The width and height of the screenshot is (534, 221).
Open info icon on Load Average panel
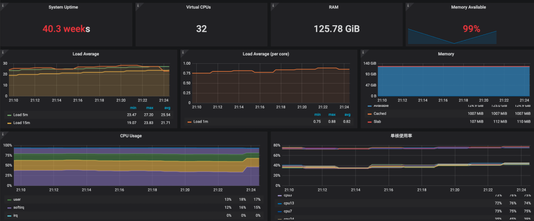[2, 52]
